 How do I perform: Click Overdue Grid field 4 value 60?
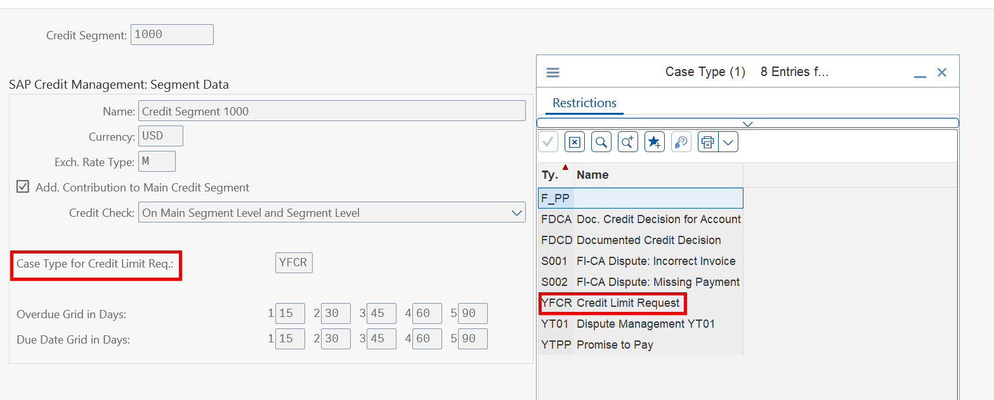click(x=427, y=314)
